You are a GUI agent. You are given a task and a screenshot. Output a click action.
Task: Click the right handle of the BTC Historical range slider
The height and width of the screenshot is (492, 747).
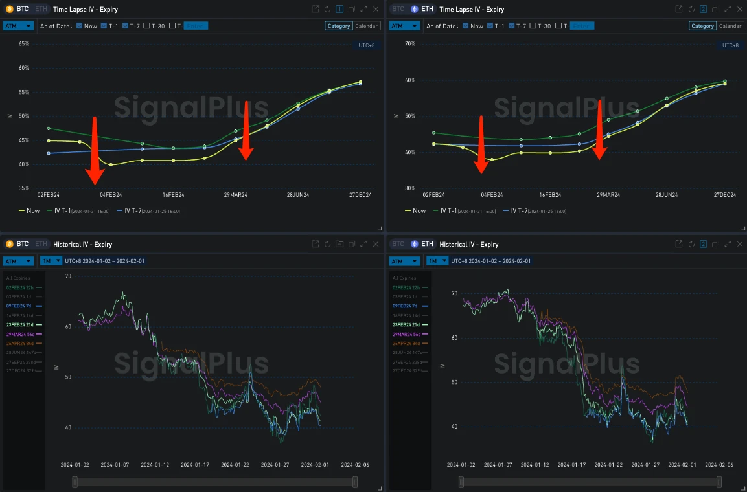coord(355,482)
